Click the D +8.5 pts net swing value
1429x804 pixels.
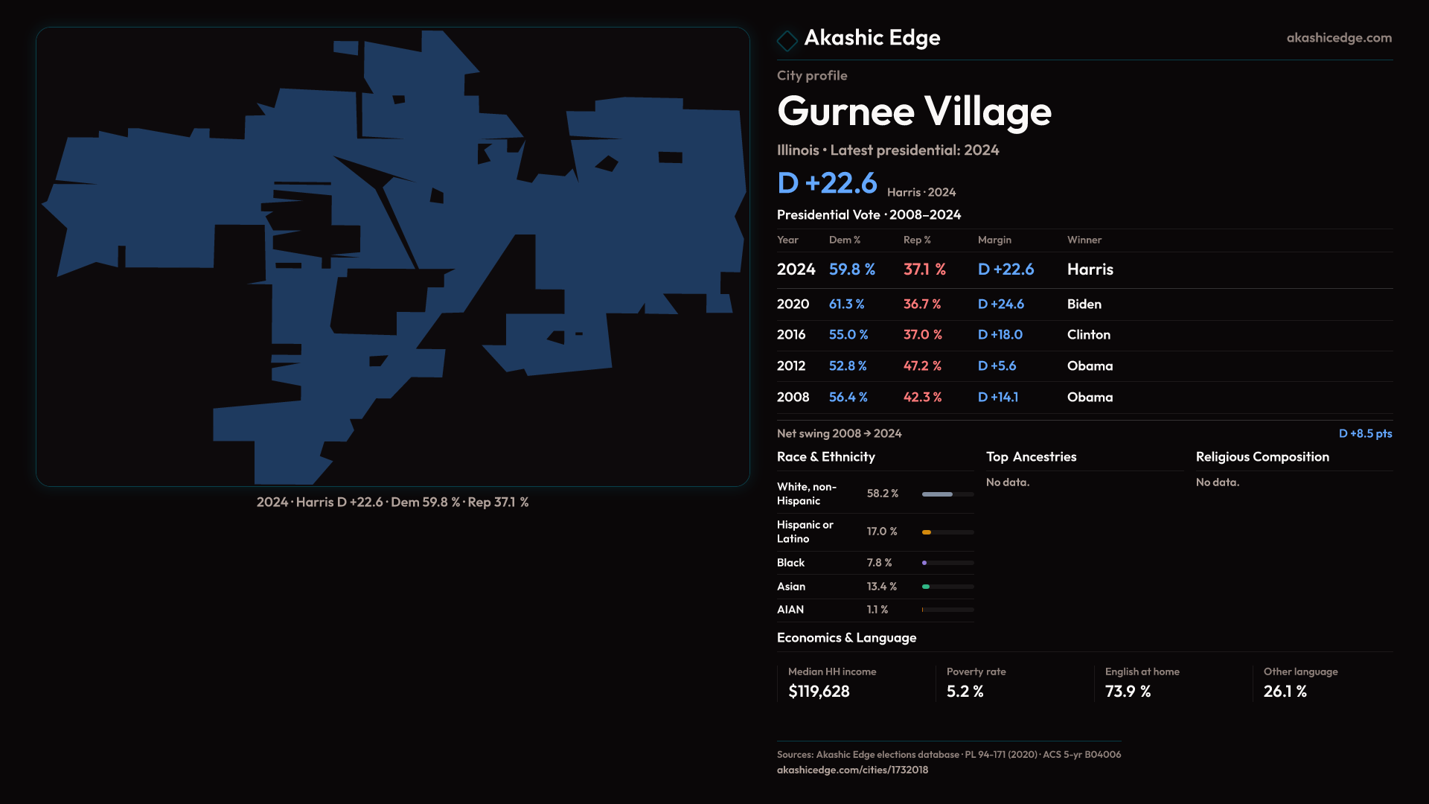click(x=1365, y=433)
